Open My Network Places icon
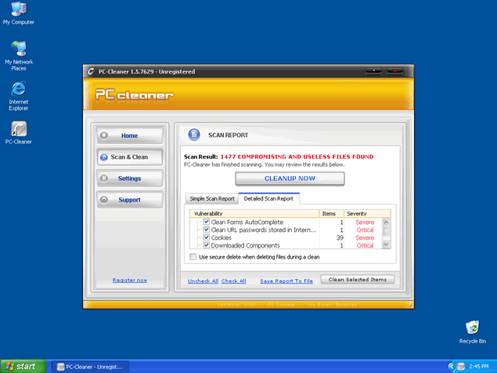This screenshot has height=373, width=497. point(18,50)
